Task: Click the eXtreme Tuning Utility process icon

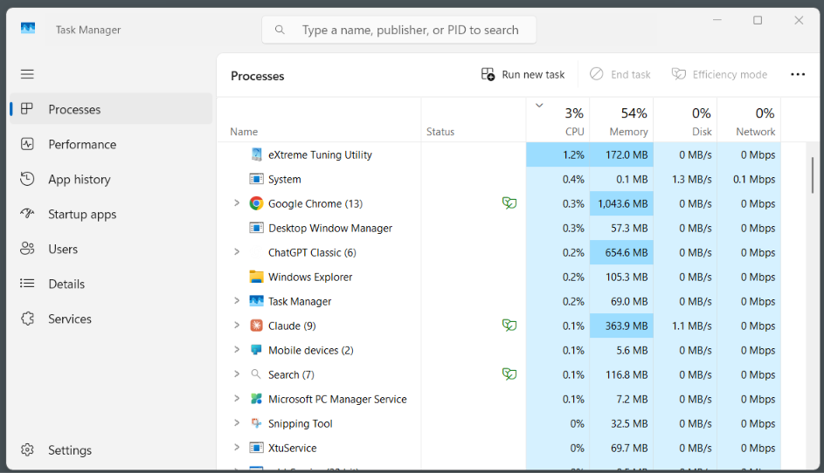Action: 256,154
